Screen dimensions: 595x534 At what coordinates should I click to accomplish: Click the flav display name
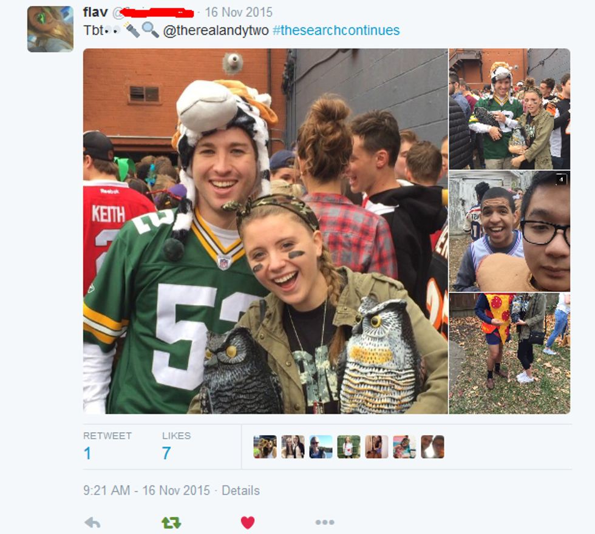tap(95, 12)
